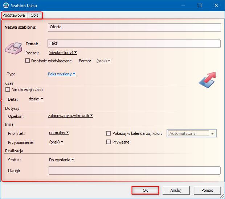Confirm with the OK button

[x=145, y=190]
